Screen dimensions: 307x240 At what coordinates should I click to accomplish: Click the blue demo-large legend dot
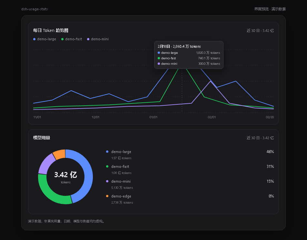pyautogui.click(x=35, y=39)
